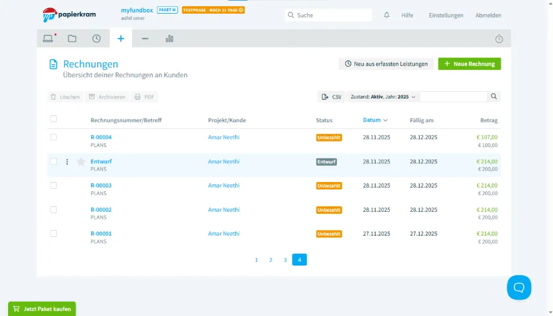The width and height of the screenshot is (553, 316).
Task: Click Neu aus erfassten Leistungen
Action: click(386, 64)
